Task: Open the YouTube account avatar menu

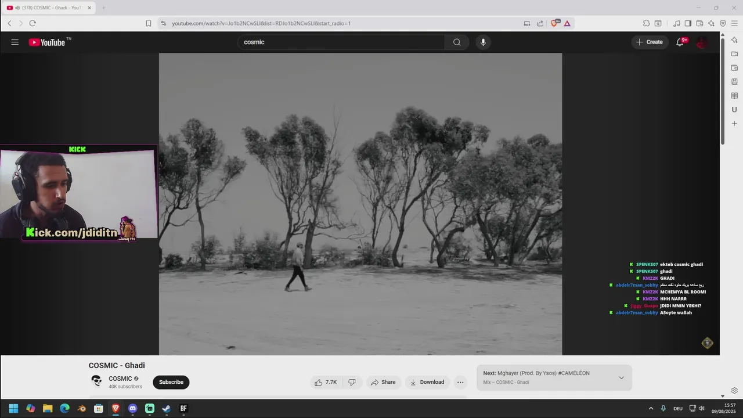Action: pos(702,42)
